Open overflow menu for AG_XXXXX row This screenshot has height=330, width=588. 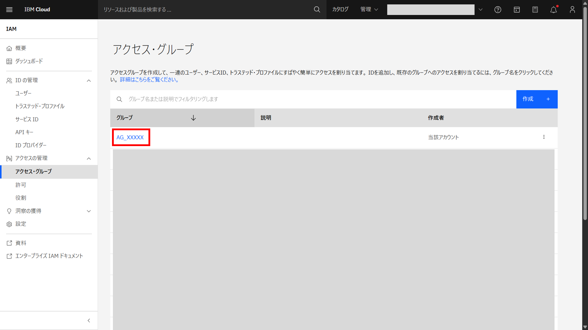[544, 137]
